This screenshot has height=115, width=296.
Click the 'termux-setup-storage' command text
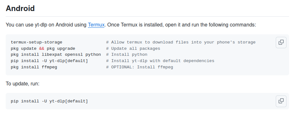click(36, 42)
